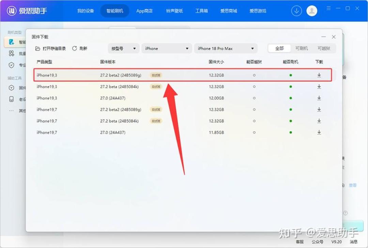This screenshot has height=248, width=368.
Task: Select the 智能刷机 sidebar icon
Action: tap(11, 42)
